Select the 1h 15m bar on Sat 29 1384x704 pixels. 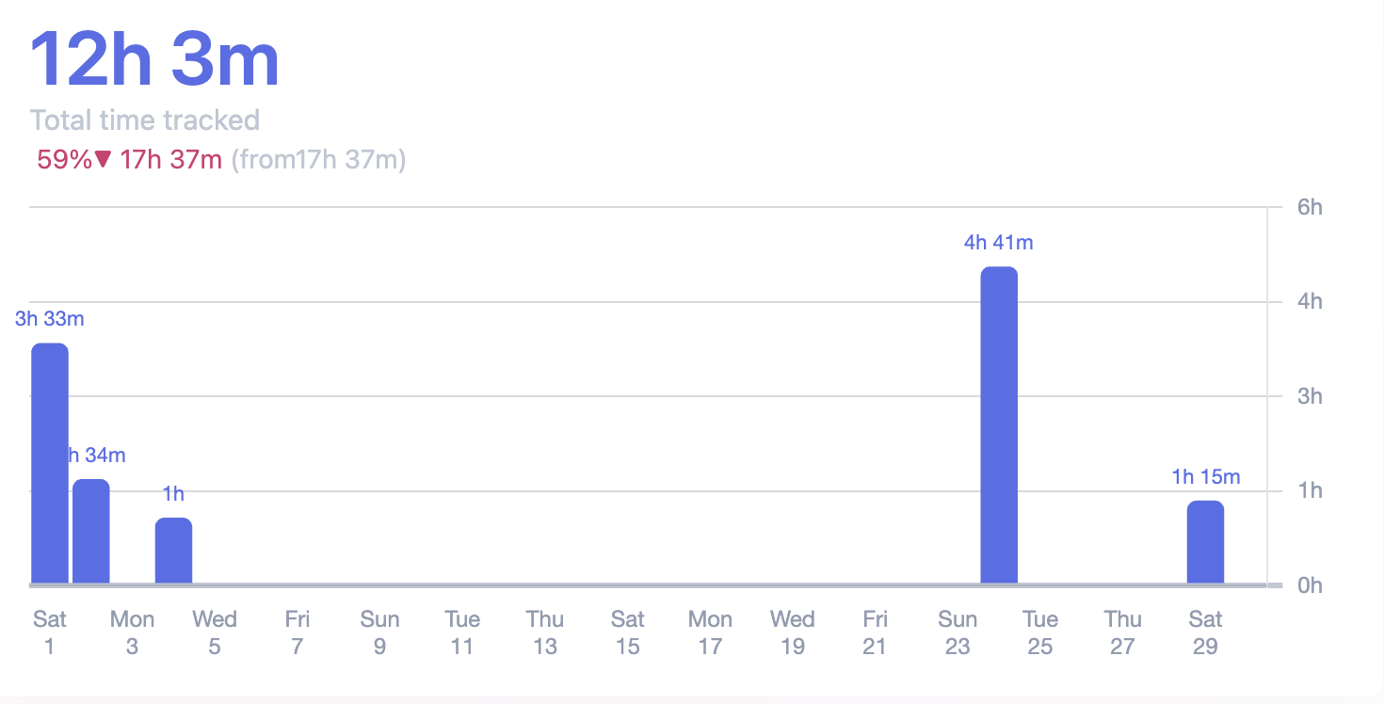1205,542
